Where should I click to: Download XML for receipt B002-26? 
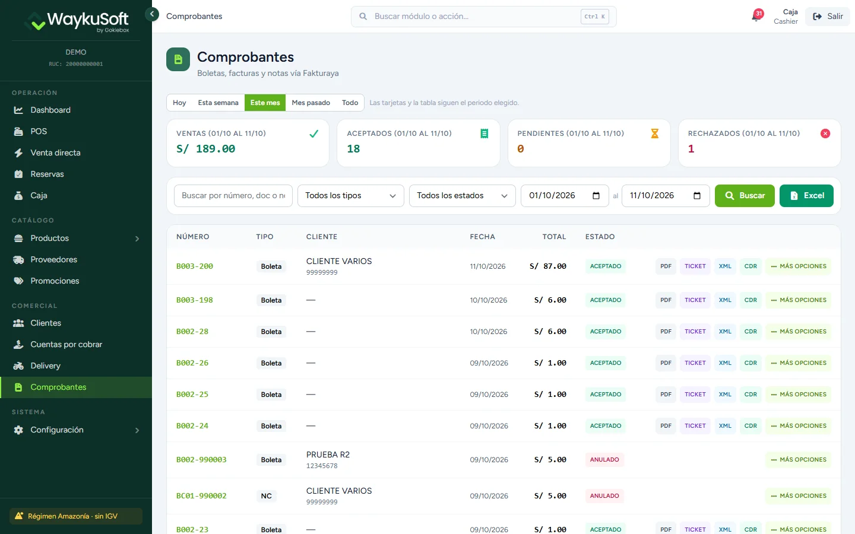(x=725, y=363)
